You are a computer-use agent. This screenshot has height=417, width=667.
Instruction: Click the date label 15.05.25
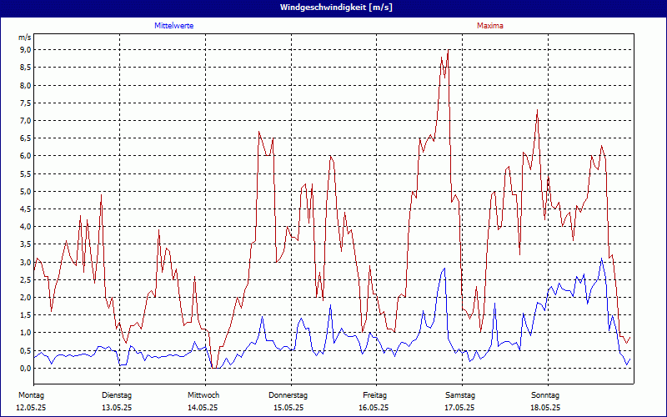point(288,408)
